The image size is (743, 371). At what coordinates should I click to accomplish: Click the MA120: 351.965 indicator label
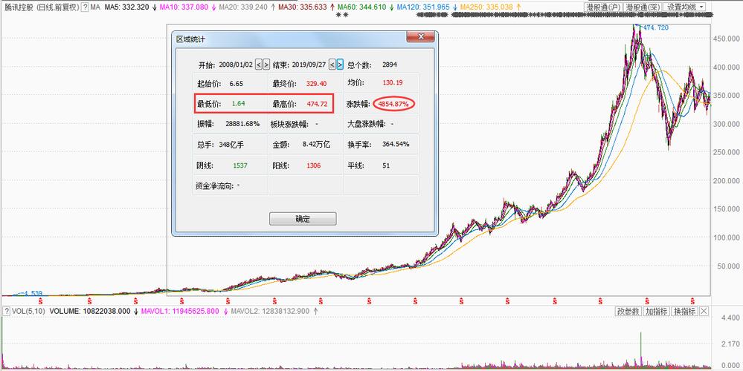(422, 7)
